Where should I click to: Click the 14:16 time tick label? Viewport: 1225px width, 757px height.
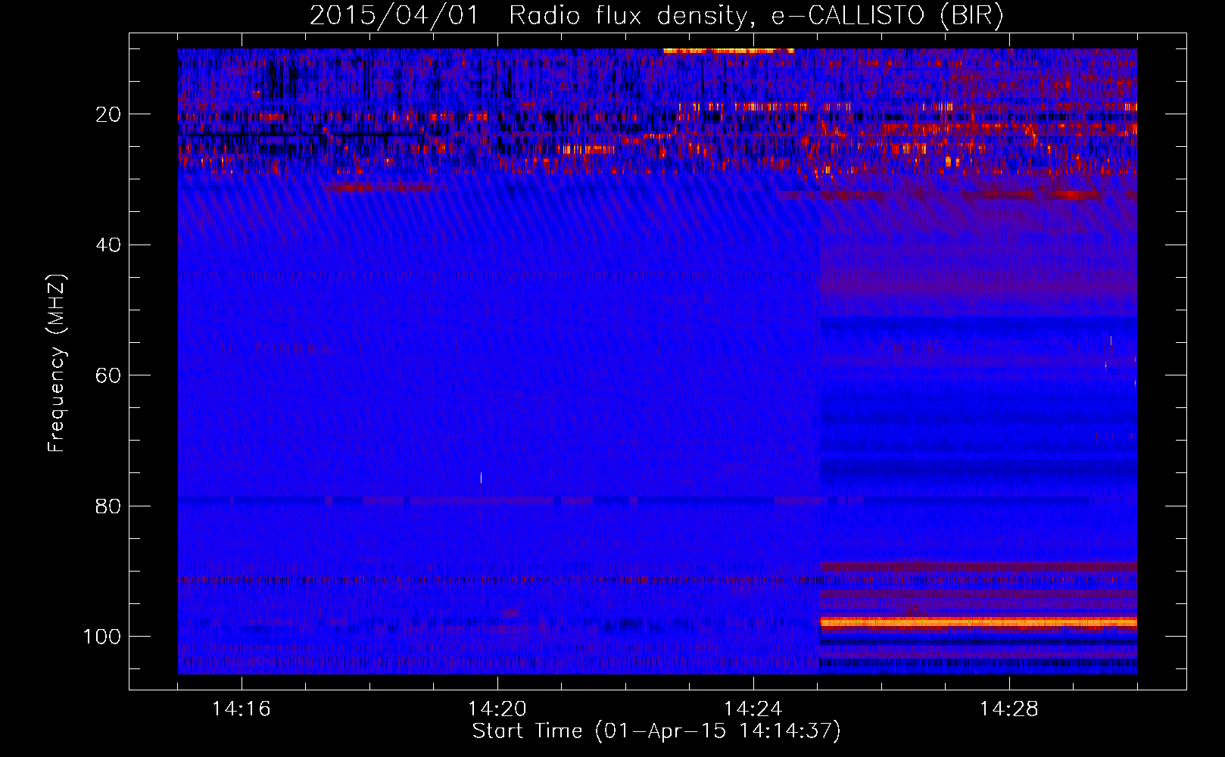pyautogui.click(x=241, y=709)
